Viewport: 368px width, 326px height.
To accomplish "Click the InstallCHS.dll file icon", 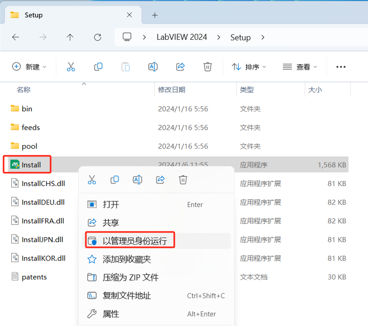I will pos(15,183).
